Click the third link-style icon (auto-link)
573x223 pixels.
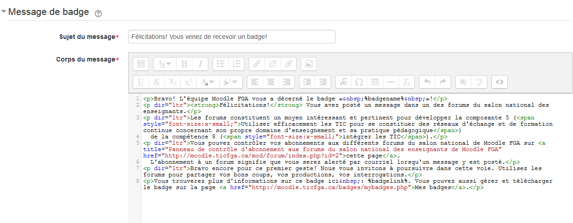click(289, 64)
